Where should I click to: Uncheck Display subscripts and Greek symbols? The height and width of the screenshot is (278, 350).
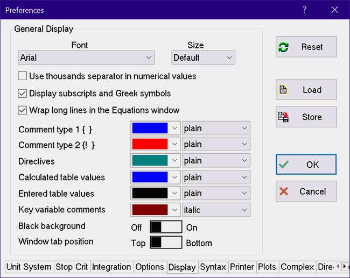pos(23,93)
